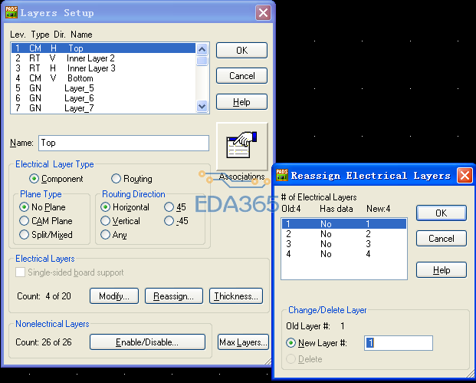The width and height of the screenshot is (476, 383).
Task: Close the Layers Setup window
Action: coord(263,13)
